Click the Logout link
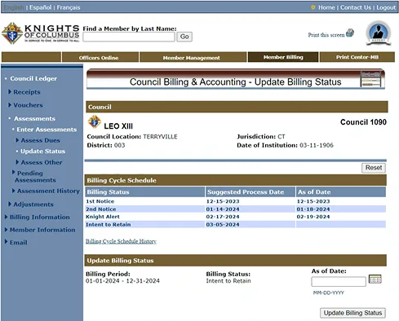This screenshot has height=321, width=399. (x=386, y=7)
